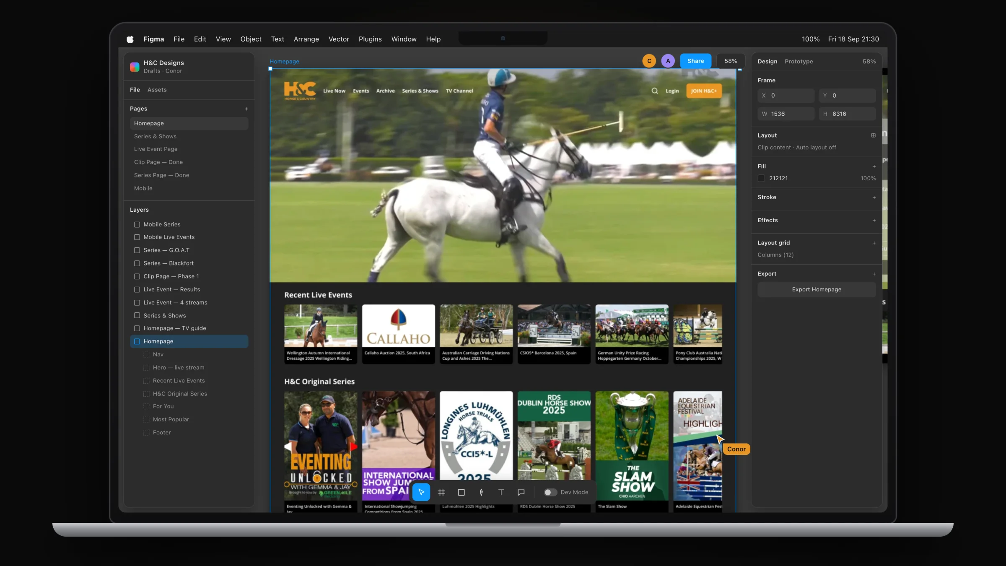Open the 58% zoom dropdown on canvas
The image size is (1006, 566).
point(731,61)
